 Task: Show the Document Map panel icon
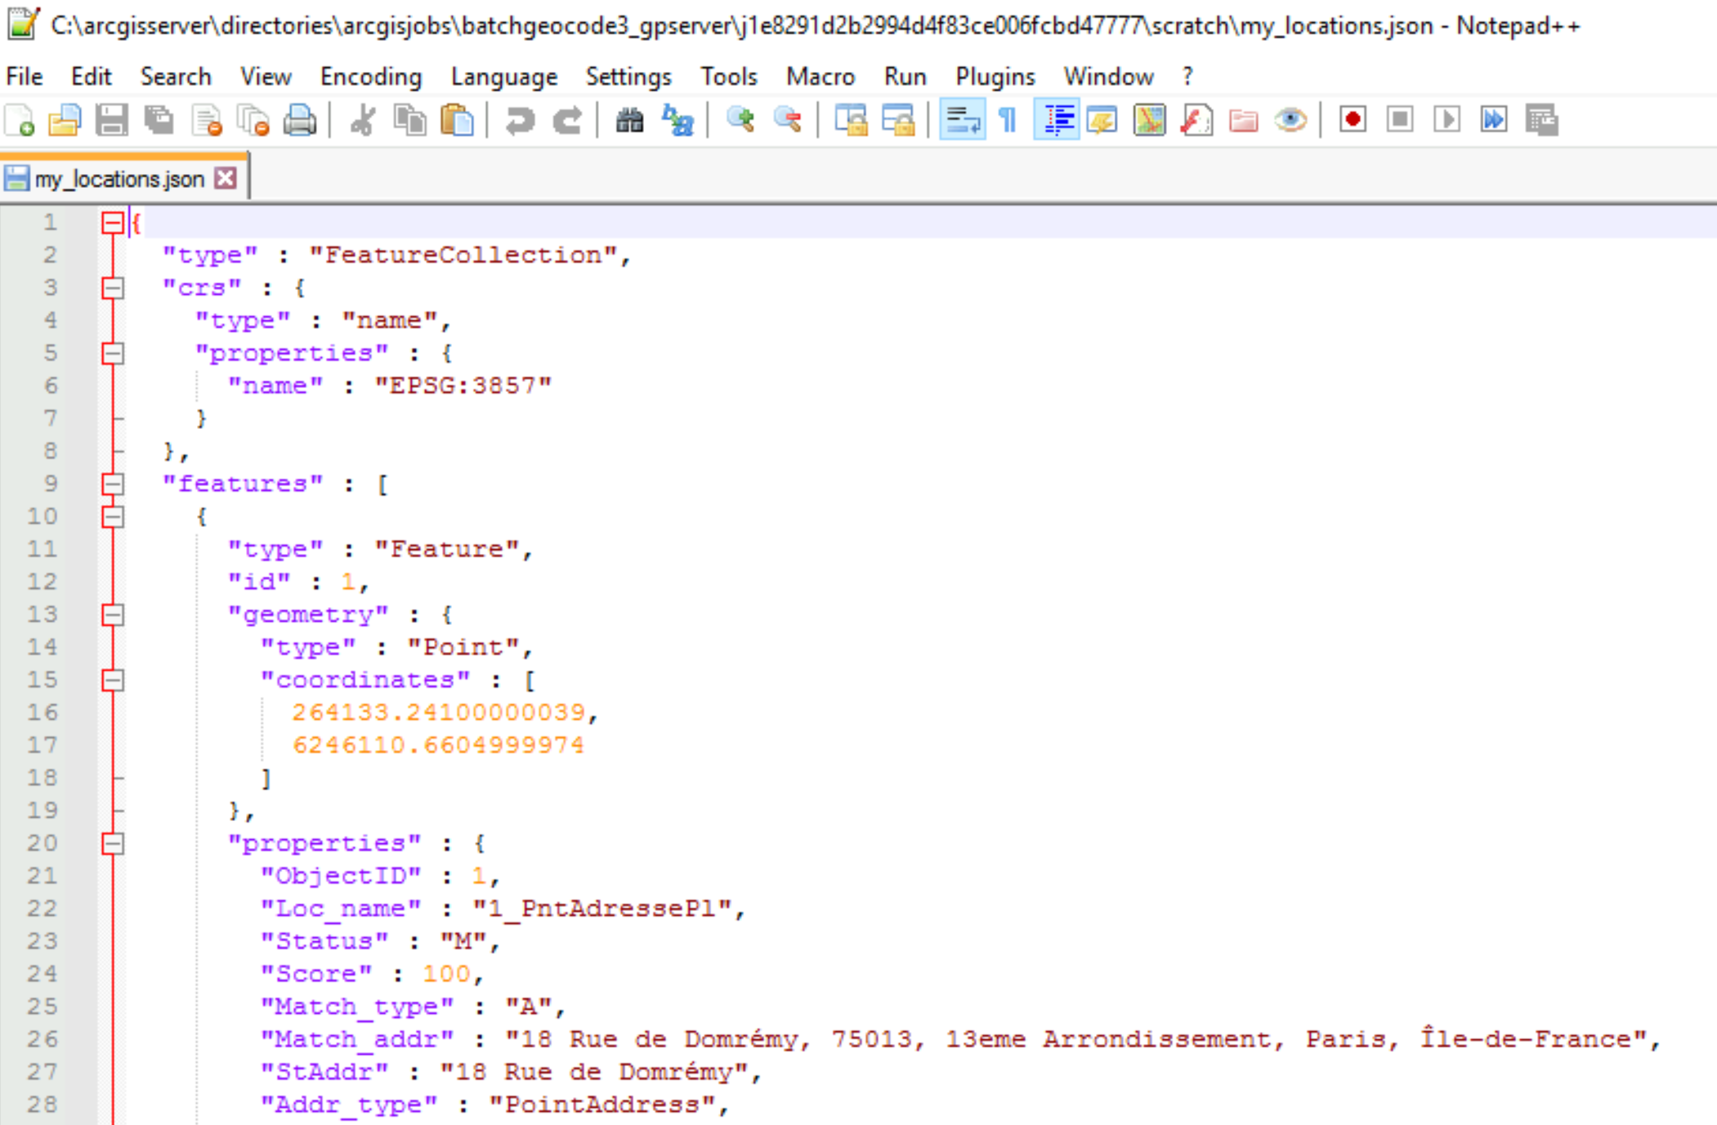[x=1150, y=121]
